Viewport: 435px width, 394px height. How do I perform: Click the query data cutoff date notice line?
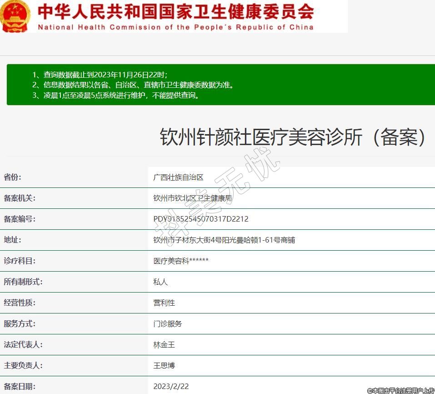[105, 75]
